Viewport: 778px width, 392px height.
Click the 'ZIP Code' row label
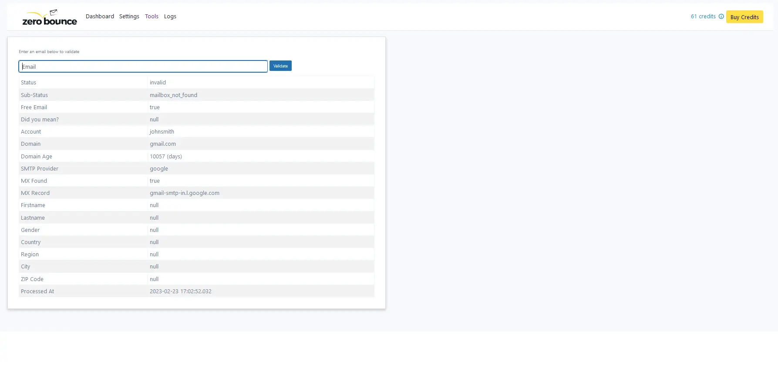pos(32,279)
